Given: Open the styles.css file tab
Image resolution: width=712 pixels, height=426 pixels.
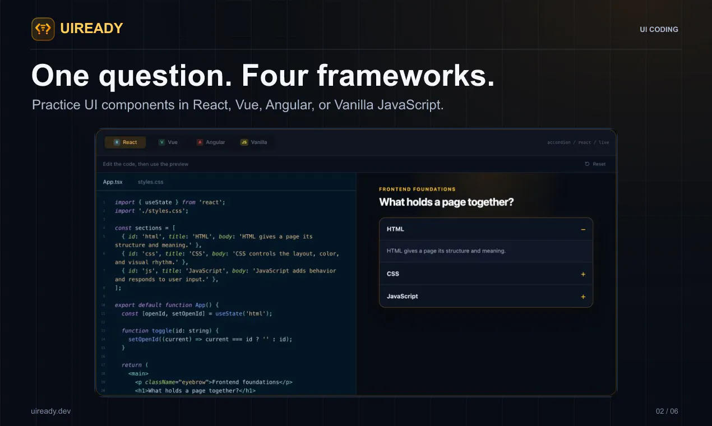Looking at the screenshot, I should [151, 182].
